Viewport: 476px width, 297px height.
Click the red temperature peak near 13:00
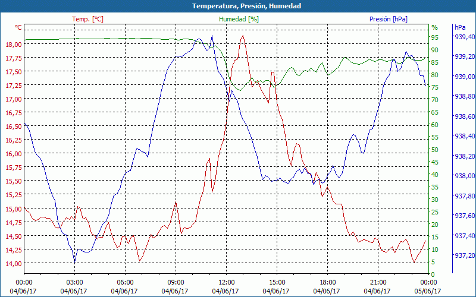pyautogui.click(x=243, y=36)
